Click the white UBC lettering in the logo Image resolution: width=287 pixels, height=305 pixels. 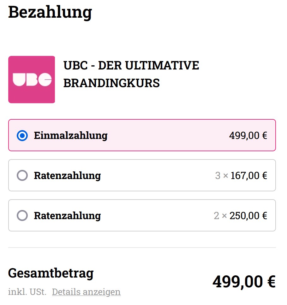point(32,80)
